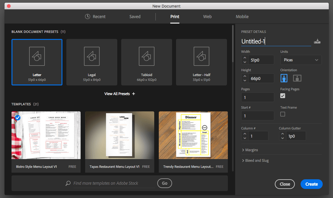Toggle the Bistro Style Menu template checkmark
Image resolution: width=333 pixels, height=198 pixels.
18,118
